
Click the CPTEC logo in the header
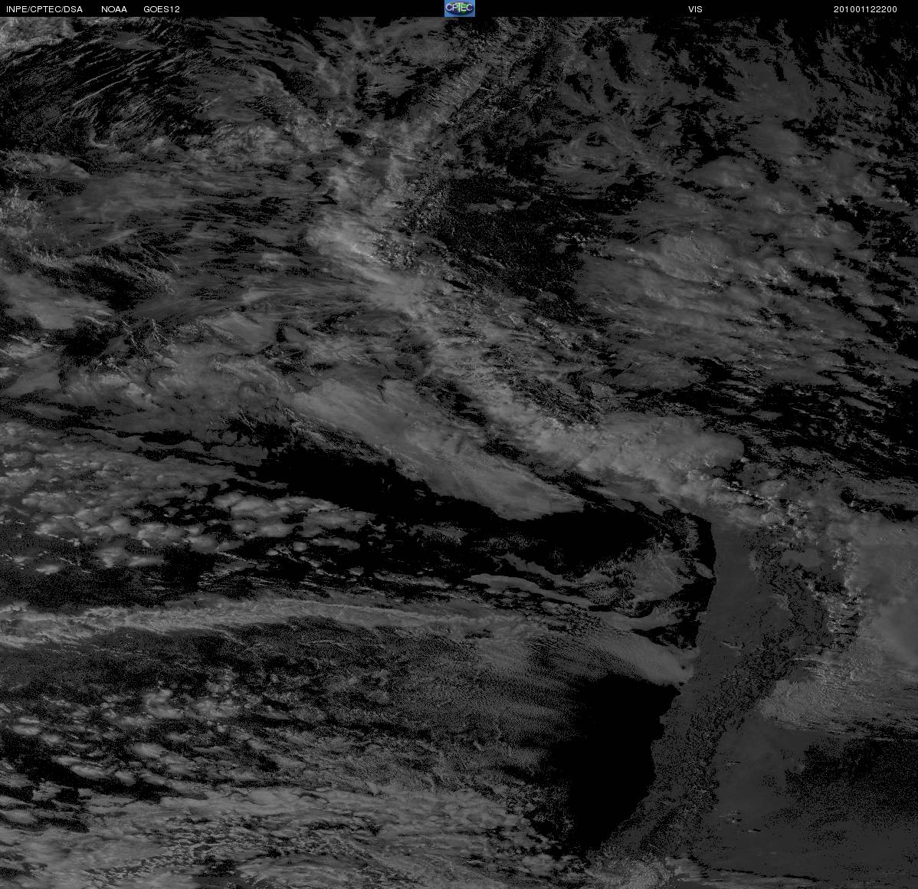(460, 8)
